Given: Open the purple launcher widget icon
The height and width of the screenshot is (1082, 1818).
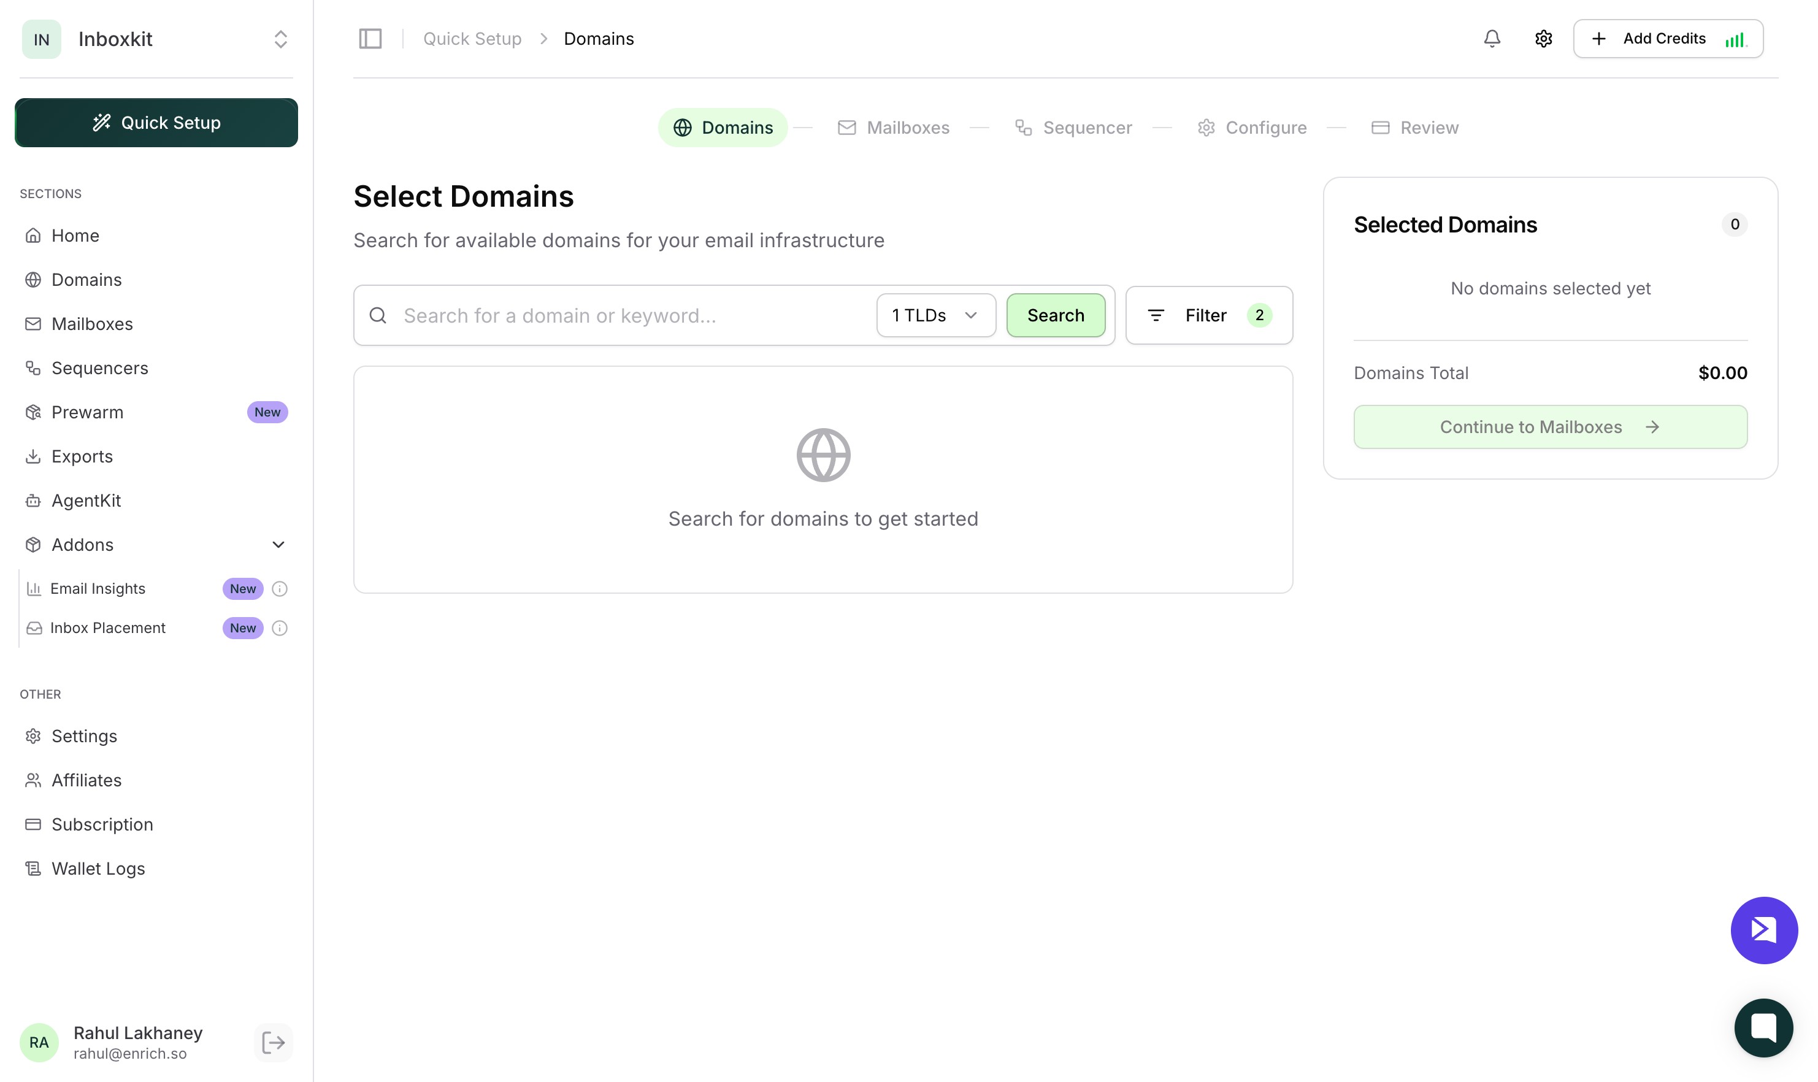Looking at the screenshot, I should 1763,930.
